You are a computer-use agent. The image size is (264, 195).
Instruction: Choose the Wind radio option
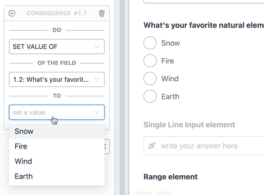150,78
